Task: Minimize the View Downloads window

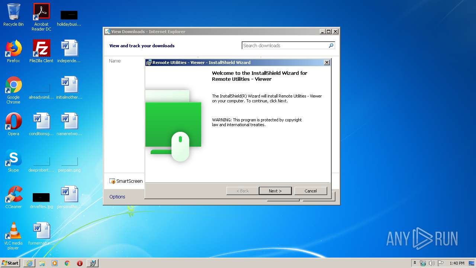Action: pyautogui.click(x=322, y=32)
